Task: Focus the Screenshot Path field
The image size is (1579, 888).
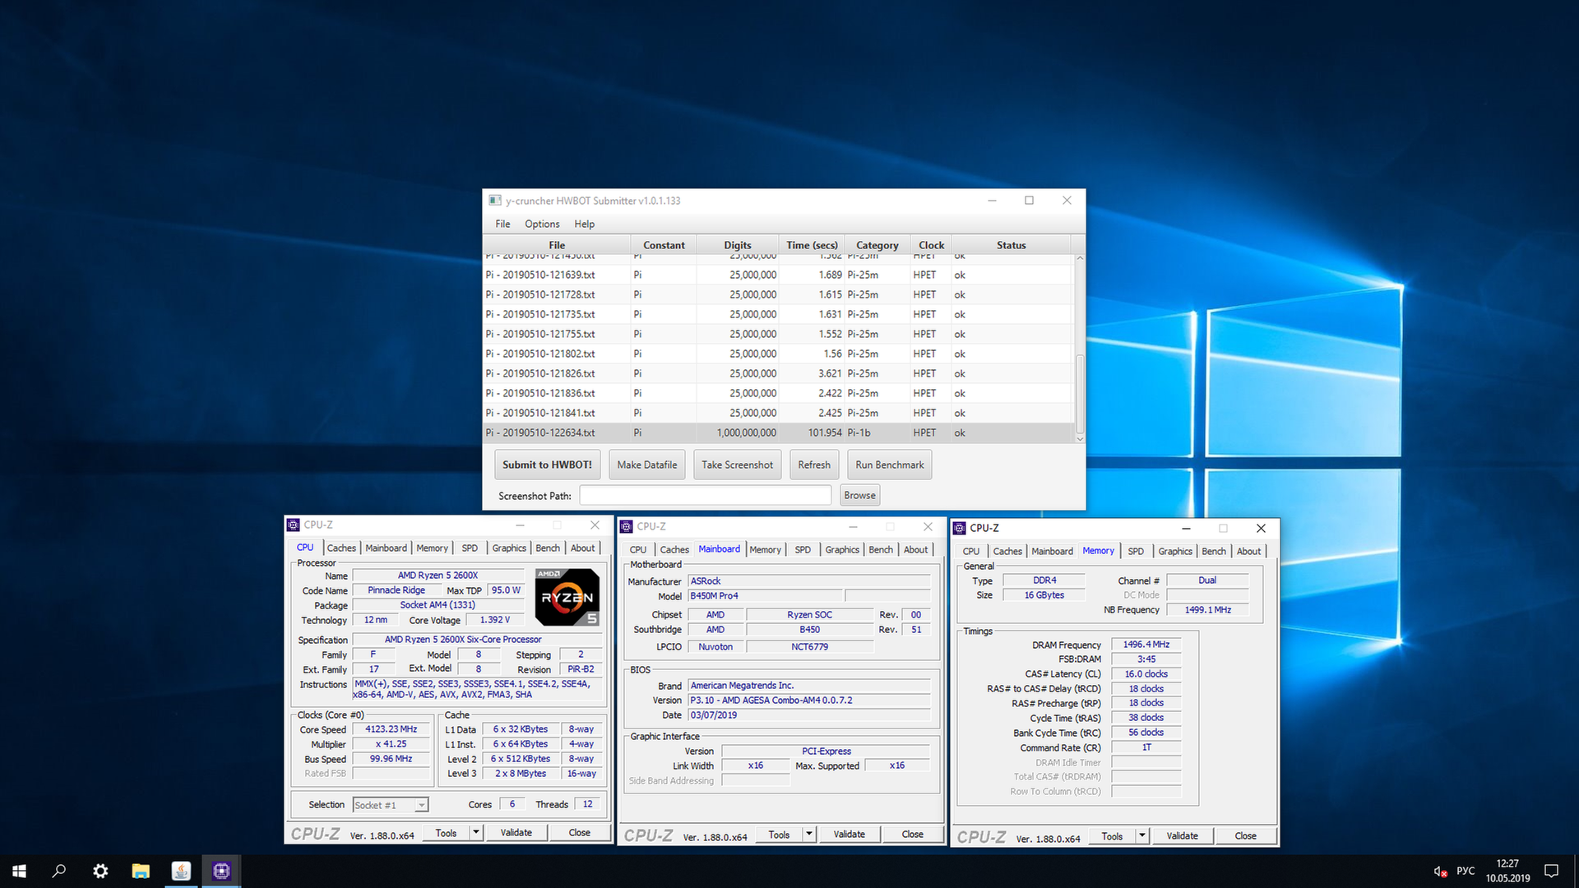Action: (706, 495)
